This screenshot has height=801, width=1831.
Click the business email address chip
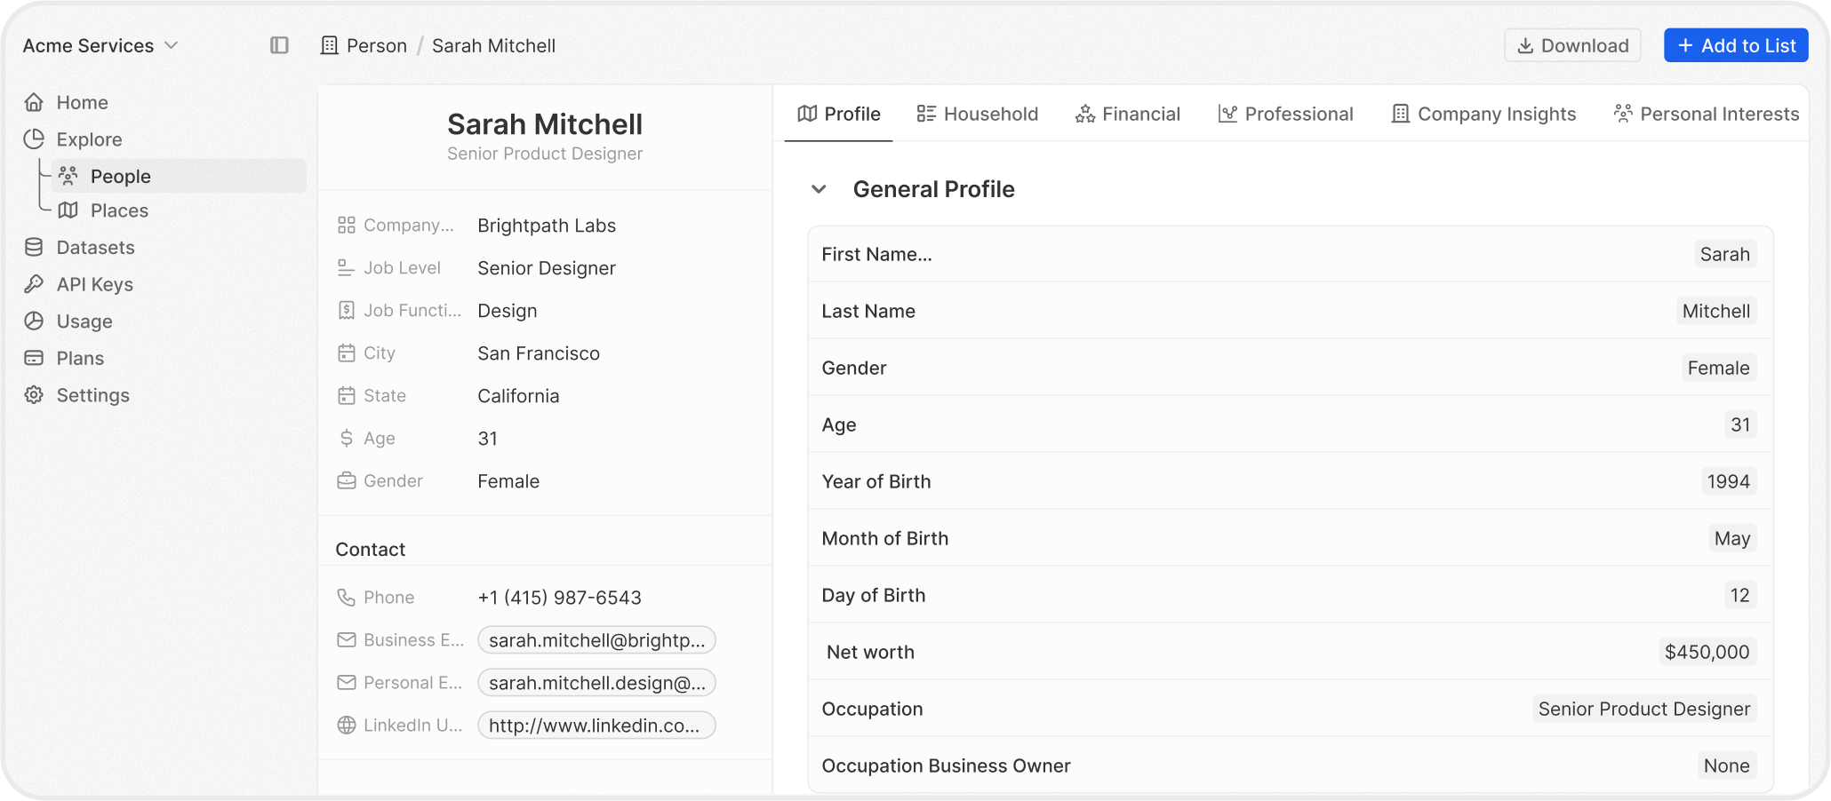pyautogui.click(x=596, y=640)
